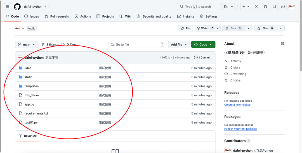This screenshot has width=302, height=153.
Task: Open the Projects tab
Action: point(105,16)
